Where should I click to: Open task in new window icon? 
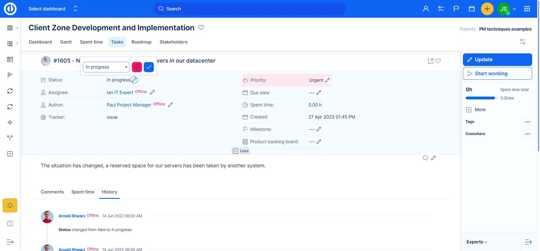coord(430,61)
